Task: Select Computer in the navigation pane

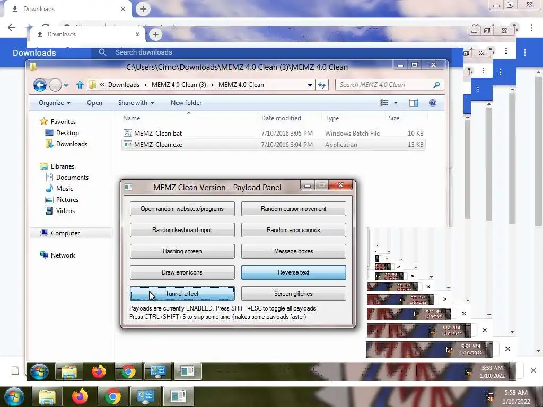Action: (65, 233)
